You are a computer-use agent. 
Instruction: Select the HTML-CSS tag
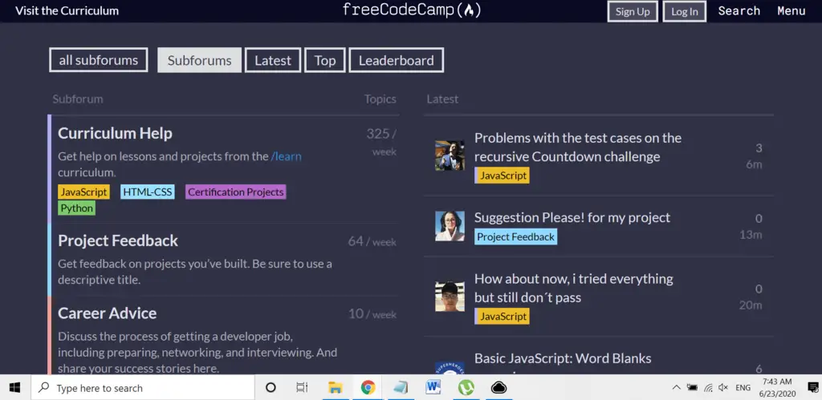coord(148,192)
